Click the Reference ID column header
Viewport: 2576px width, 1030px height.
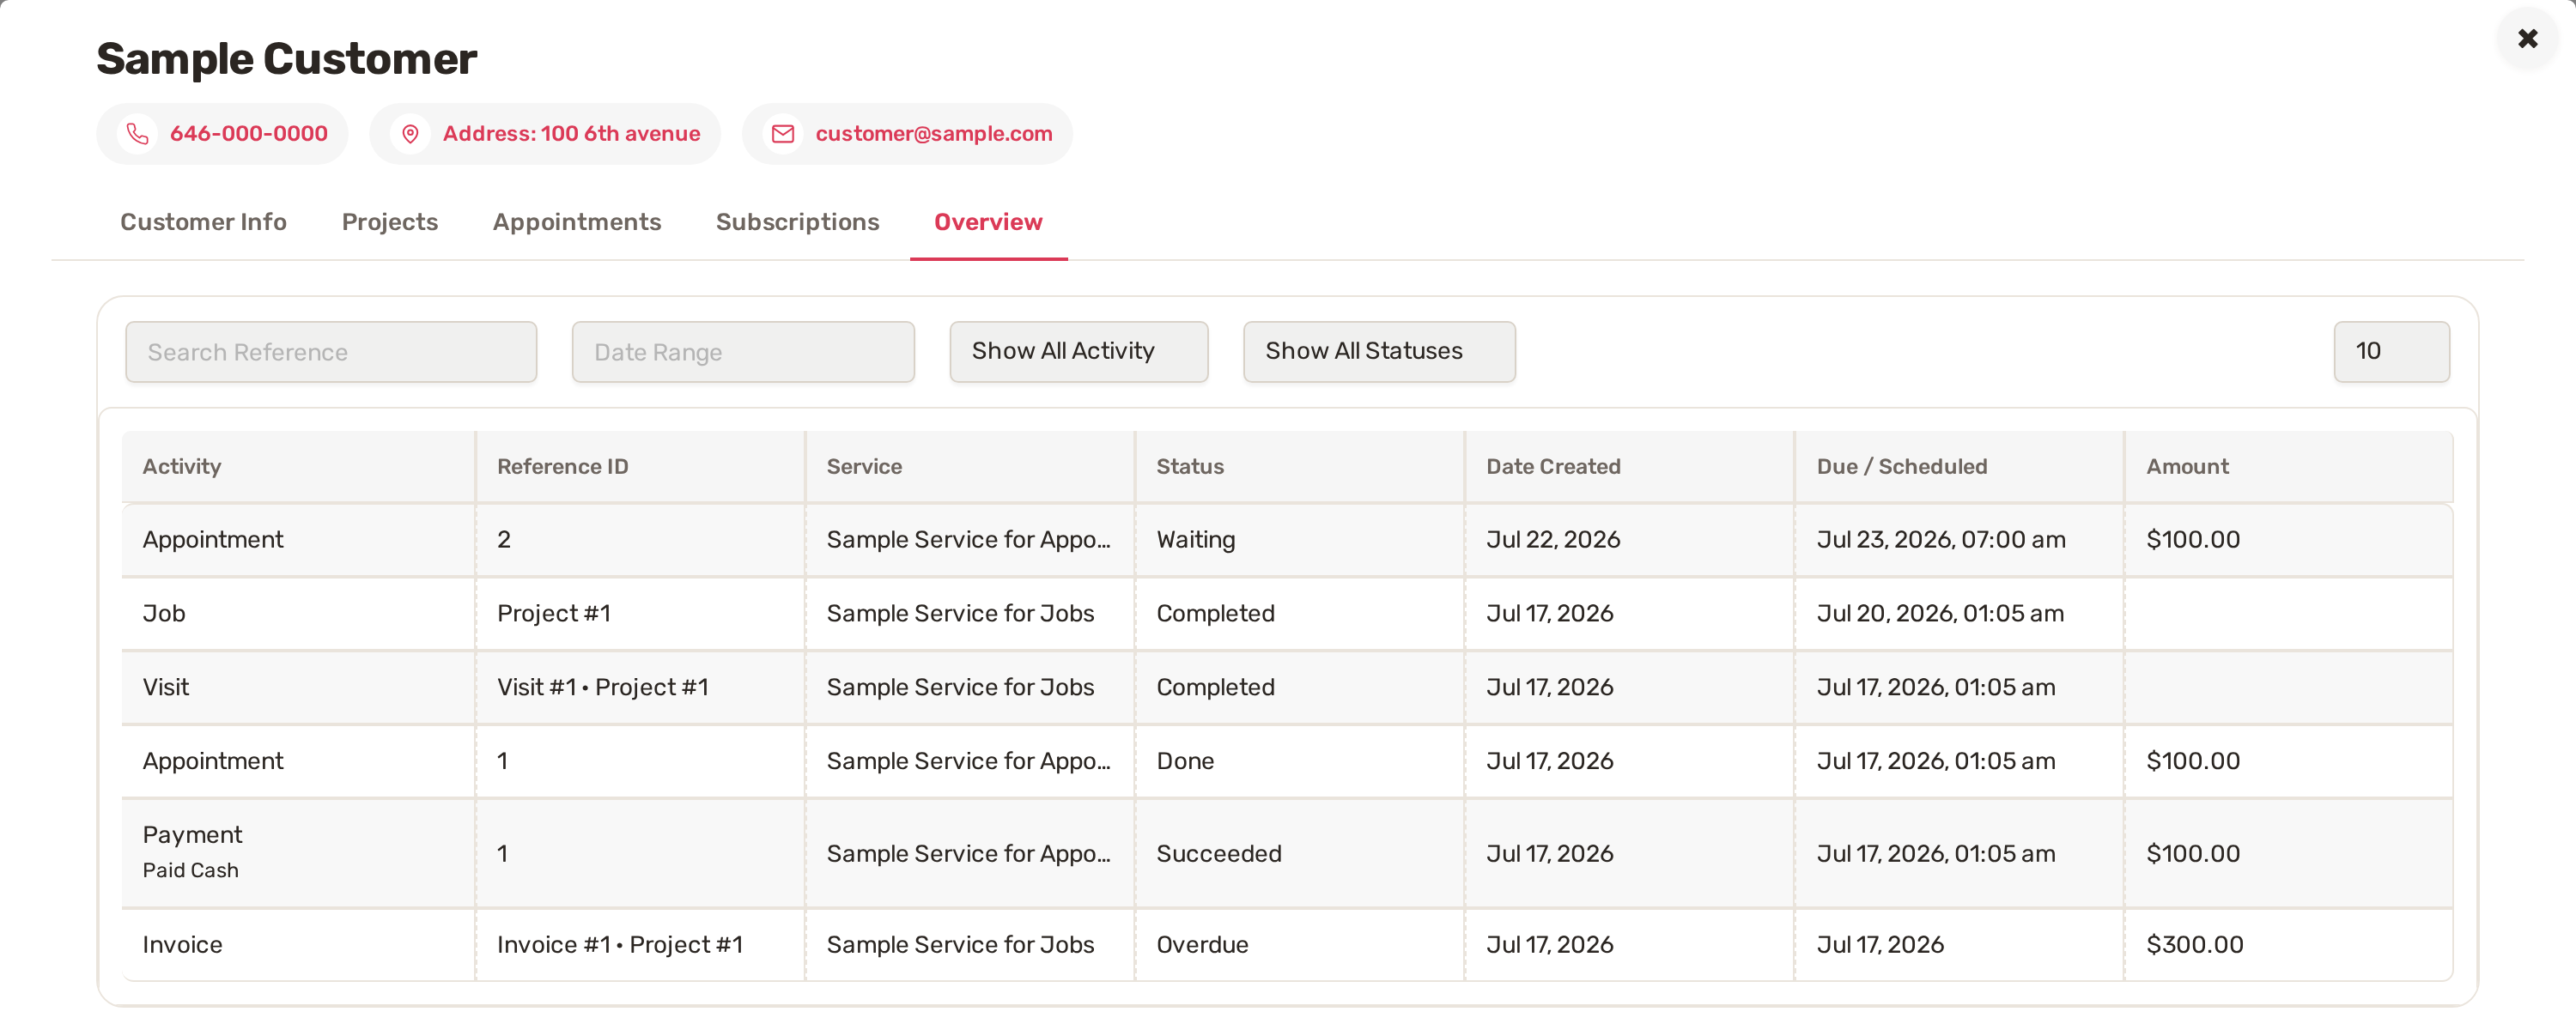pyautogui.click(x=640, y=467)
